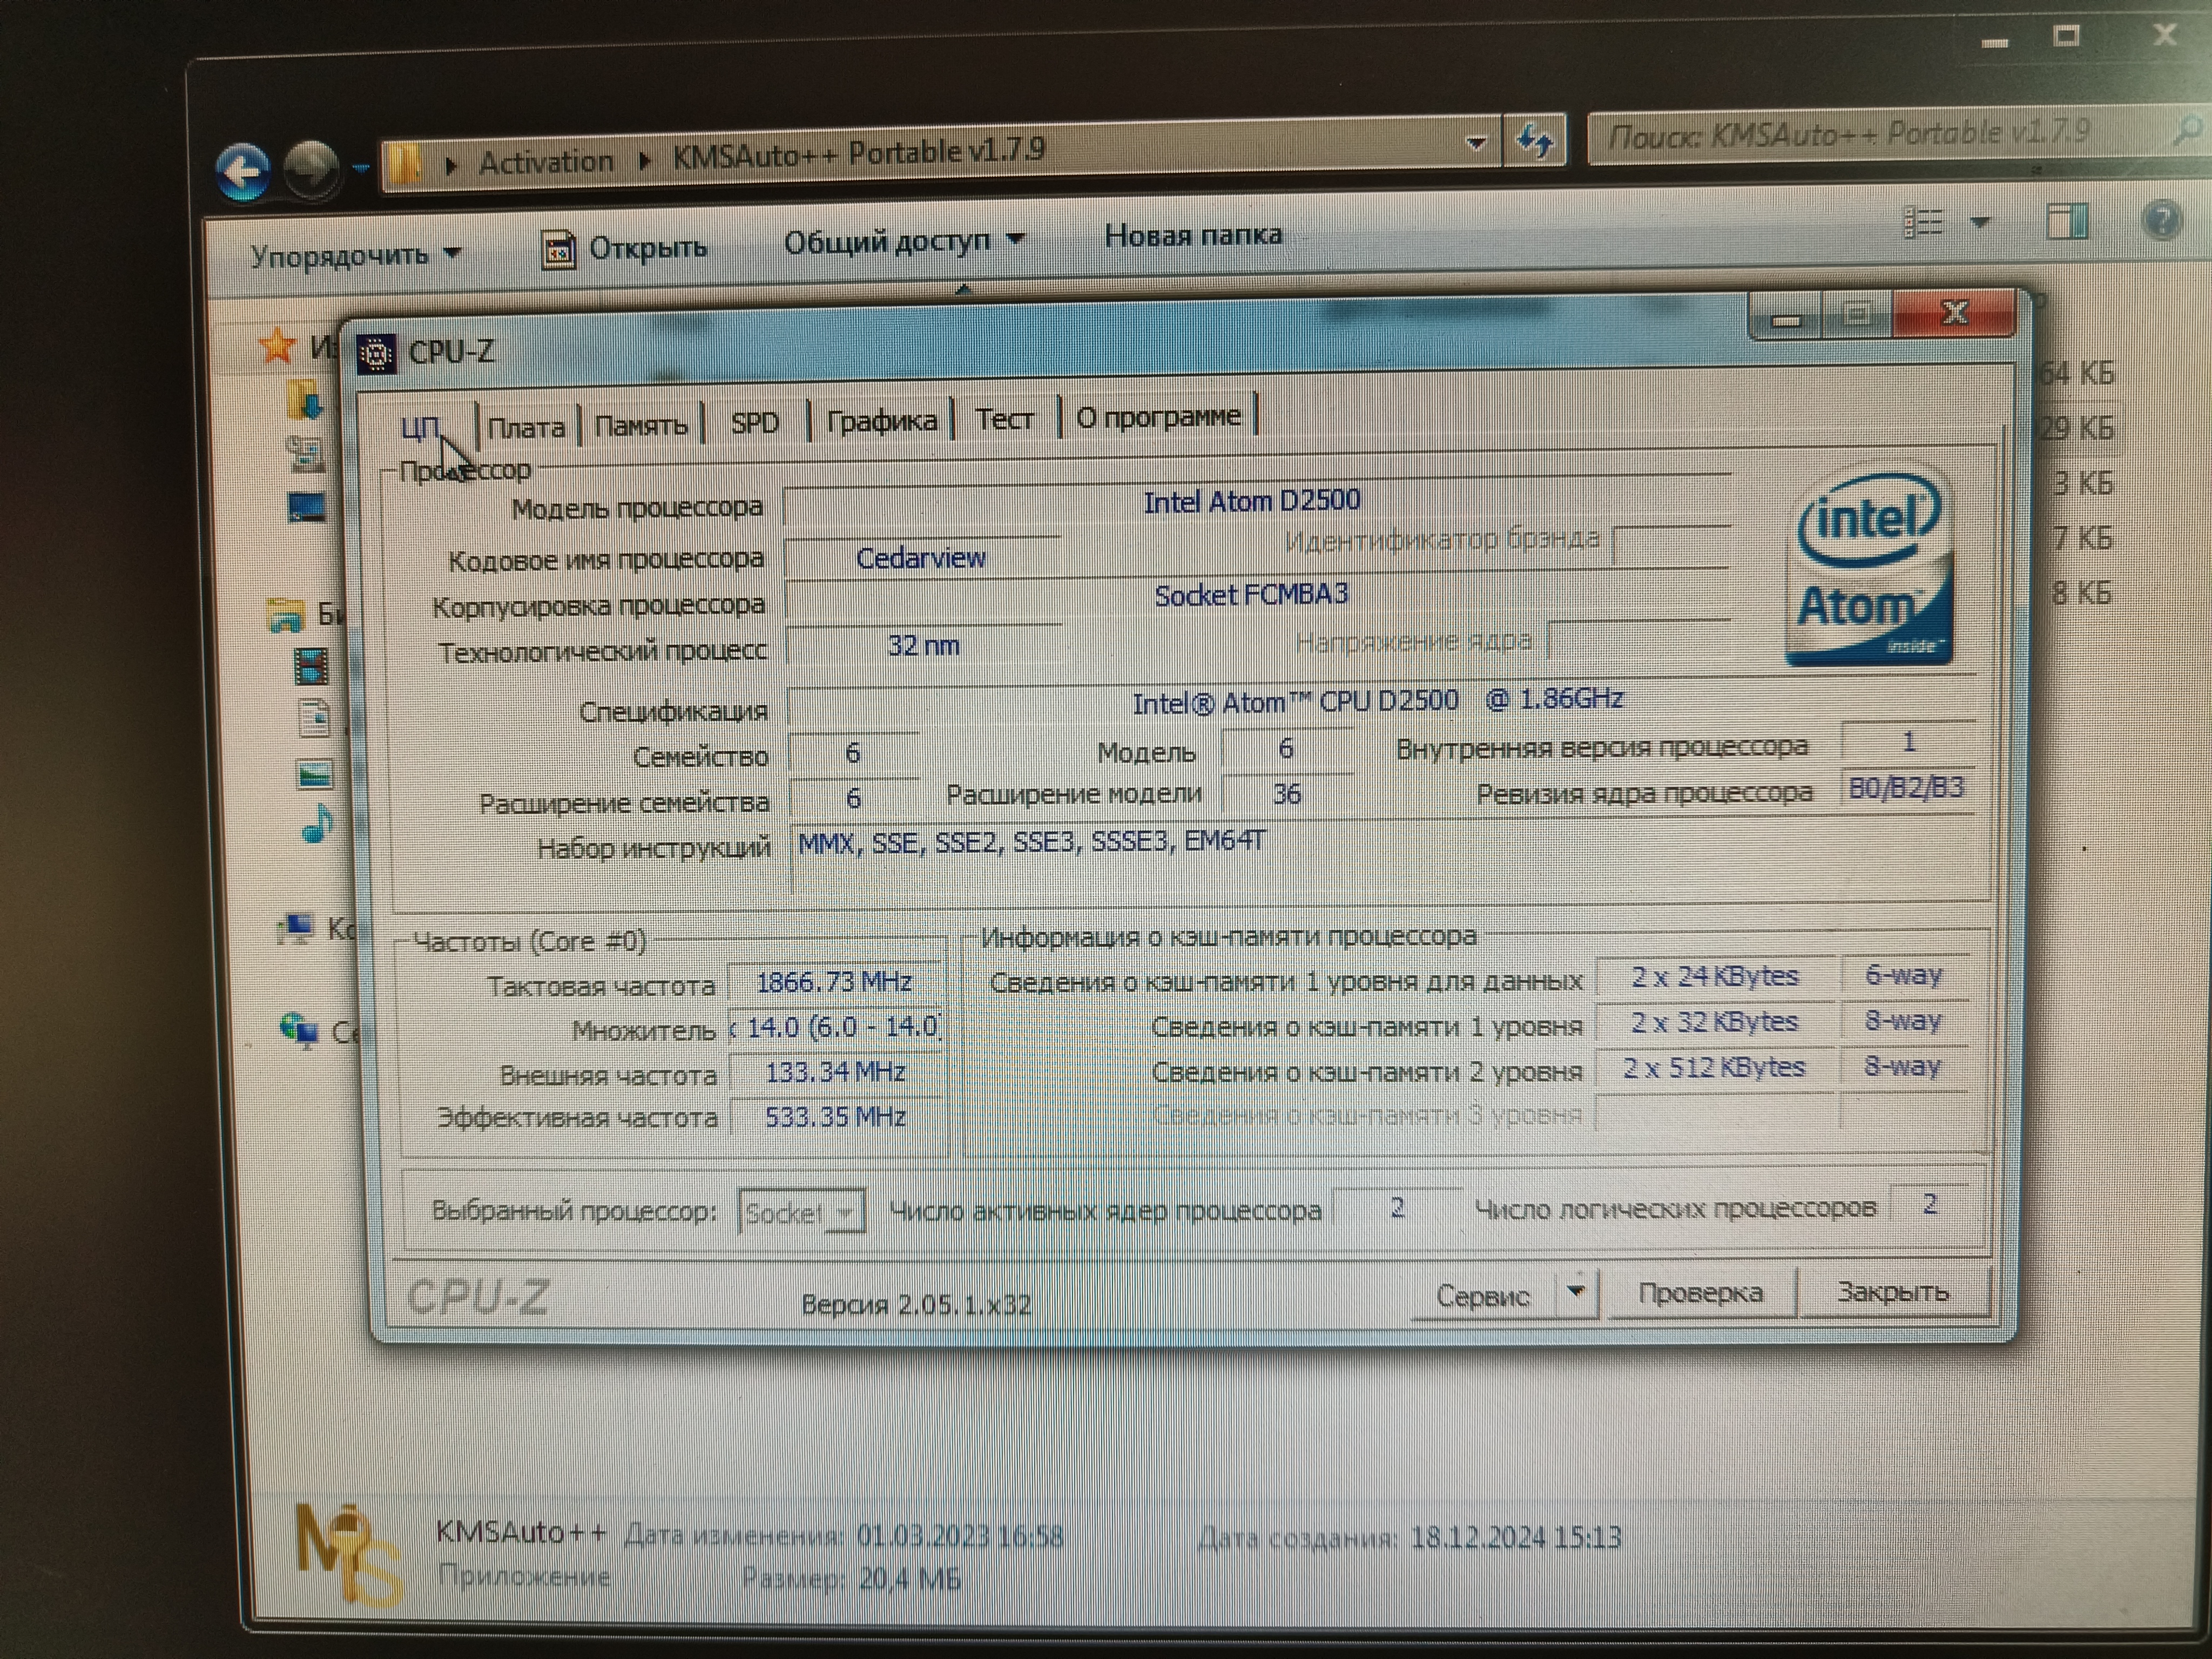The image size is (2212, 1659).
Task: Minimize the Explorer window
Action: (1994, 43)
